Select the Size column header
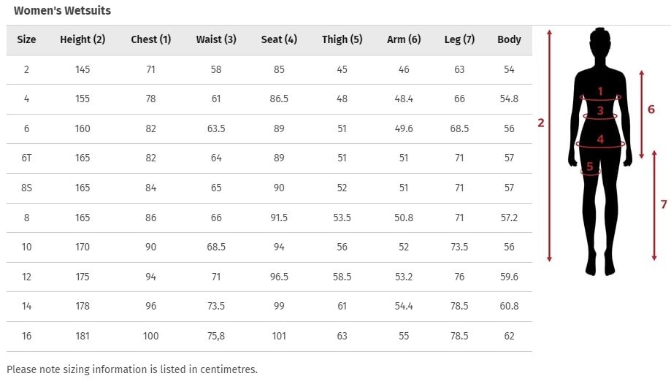Viewport: 671px width, 384px height. [x=26, y=39]
